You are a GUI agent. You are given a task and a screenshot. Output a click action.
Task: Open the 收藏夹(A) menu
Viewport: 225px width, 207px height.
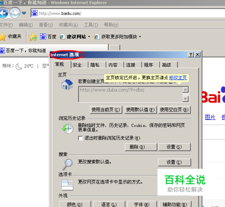click(x=68, y=25)
